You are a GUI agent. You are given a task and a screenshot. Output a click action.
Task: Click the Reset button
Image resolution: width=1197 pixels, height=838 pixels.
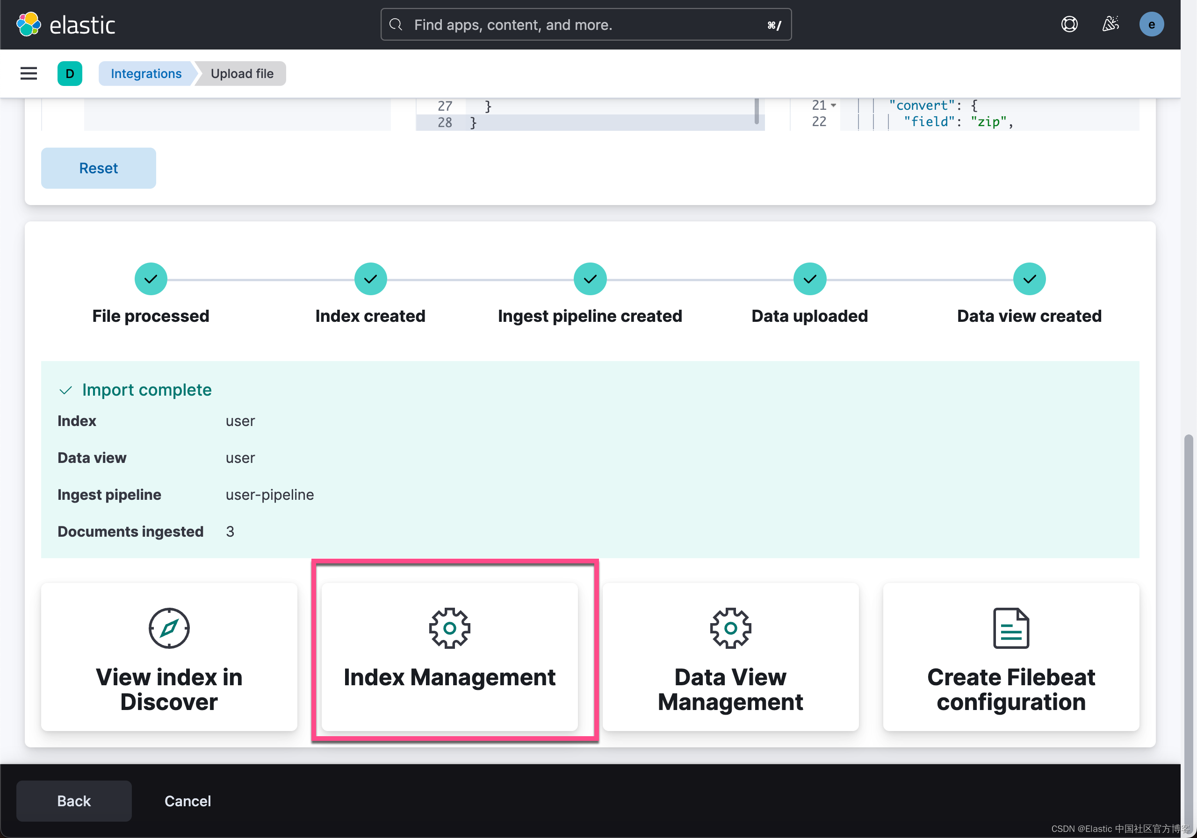pos(98,168)
